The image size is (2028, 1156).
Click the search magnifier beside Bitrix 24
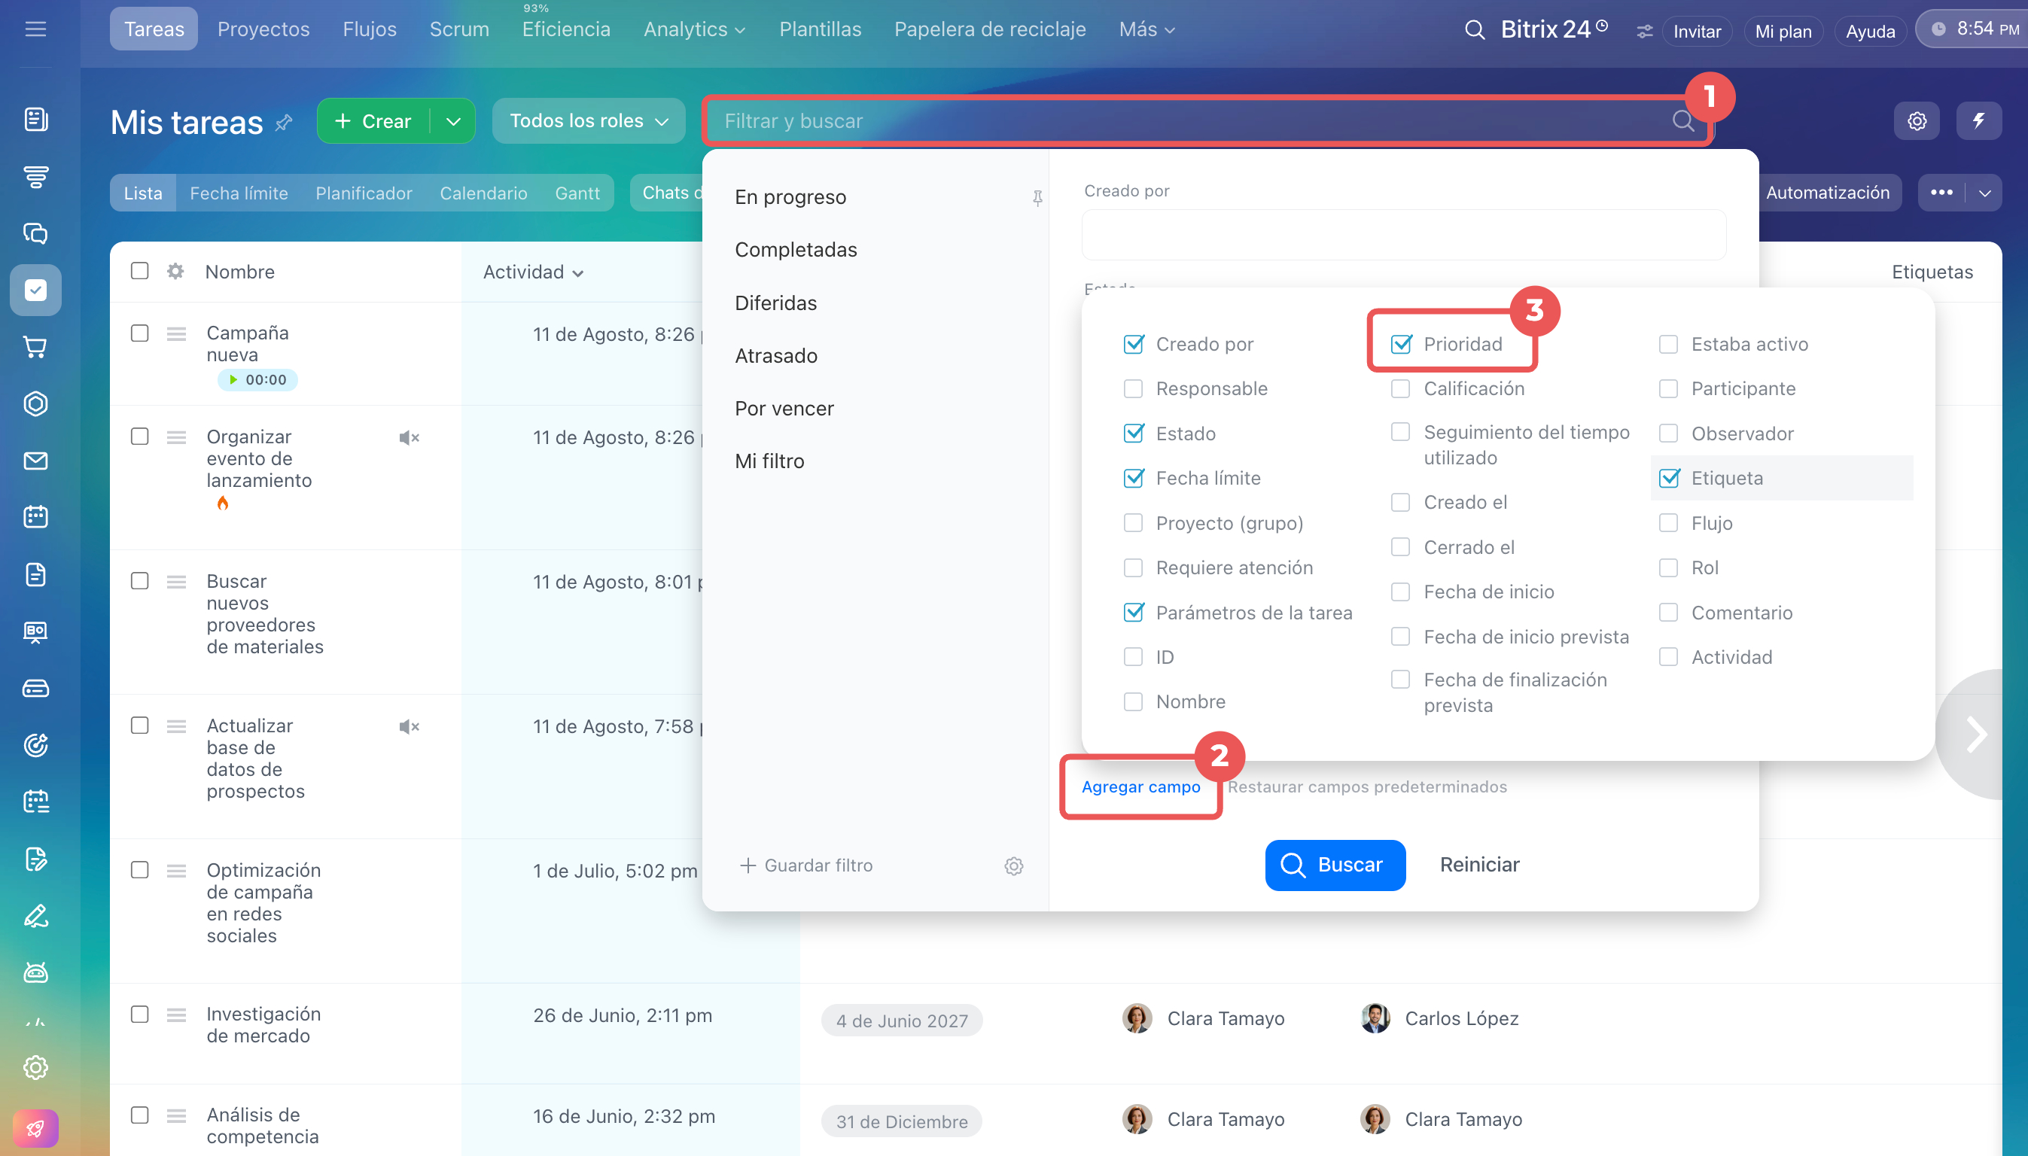coord(1474,30)
